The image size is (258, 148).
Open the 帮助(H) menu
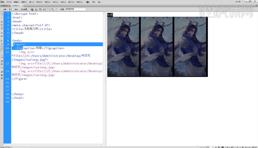point(79,2)
